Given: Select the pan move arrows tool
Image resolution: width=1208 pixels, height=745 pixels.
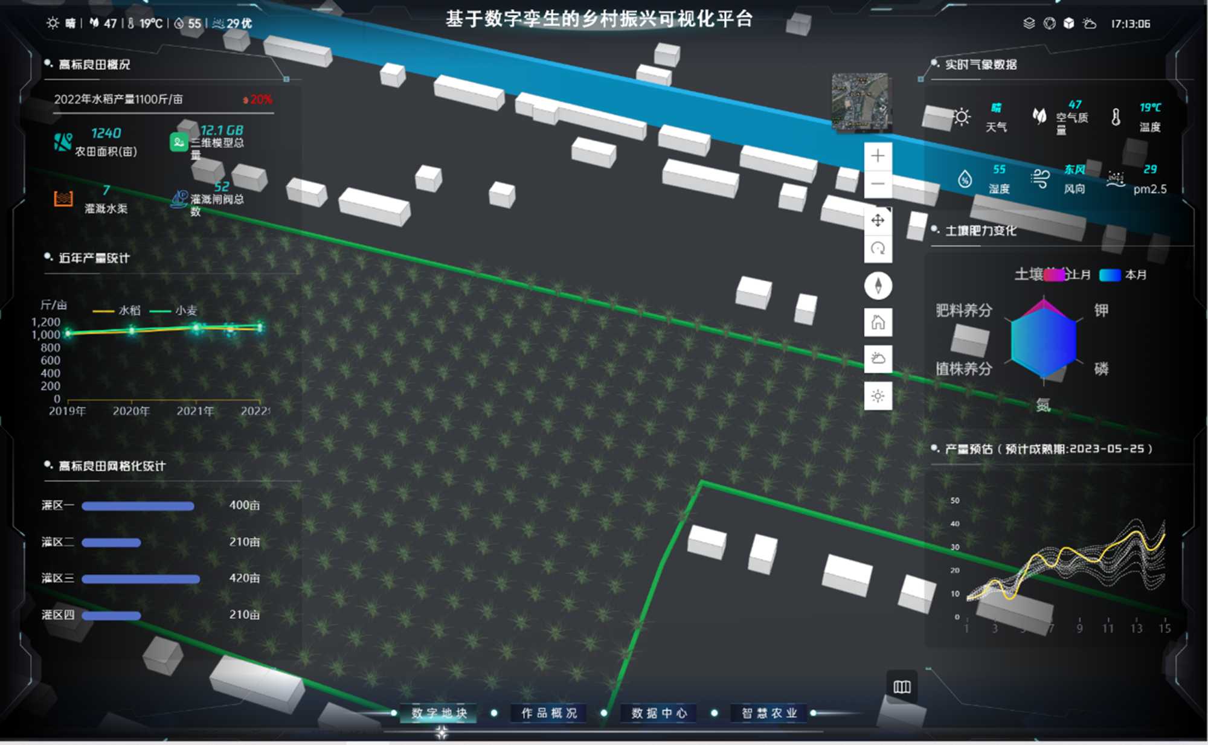Looking at the screenshot, I should pos(878,220).
